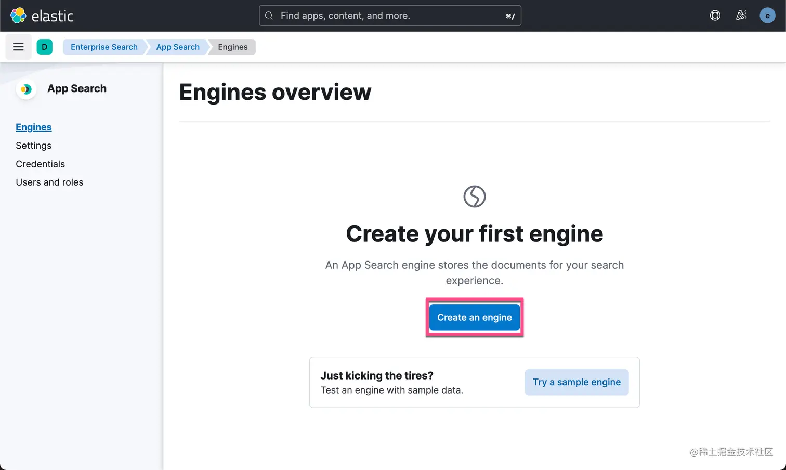
Task: Click the Create your first engine heading
Action: (x=475, y=233)
